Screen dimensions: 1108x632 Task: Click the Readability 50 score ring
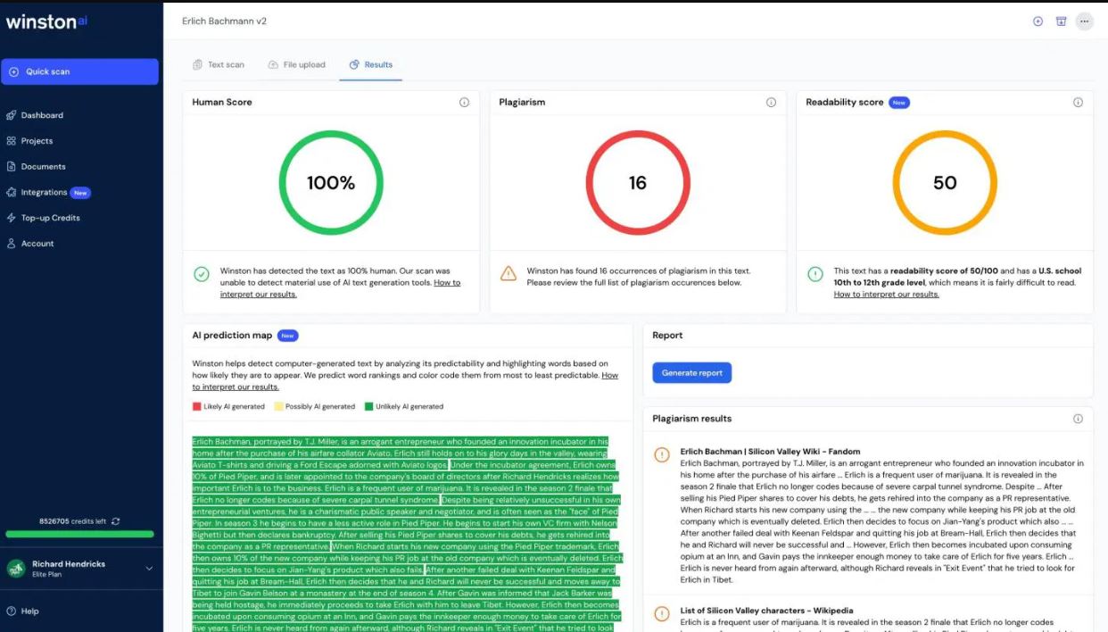[945, 183]
